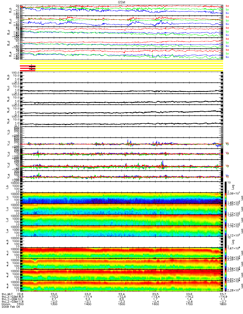
Task: Select the B_e panel axis label
Action: [x=10, y=54]
